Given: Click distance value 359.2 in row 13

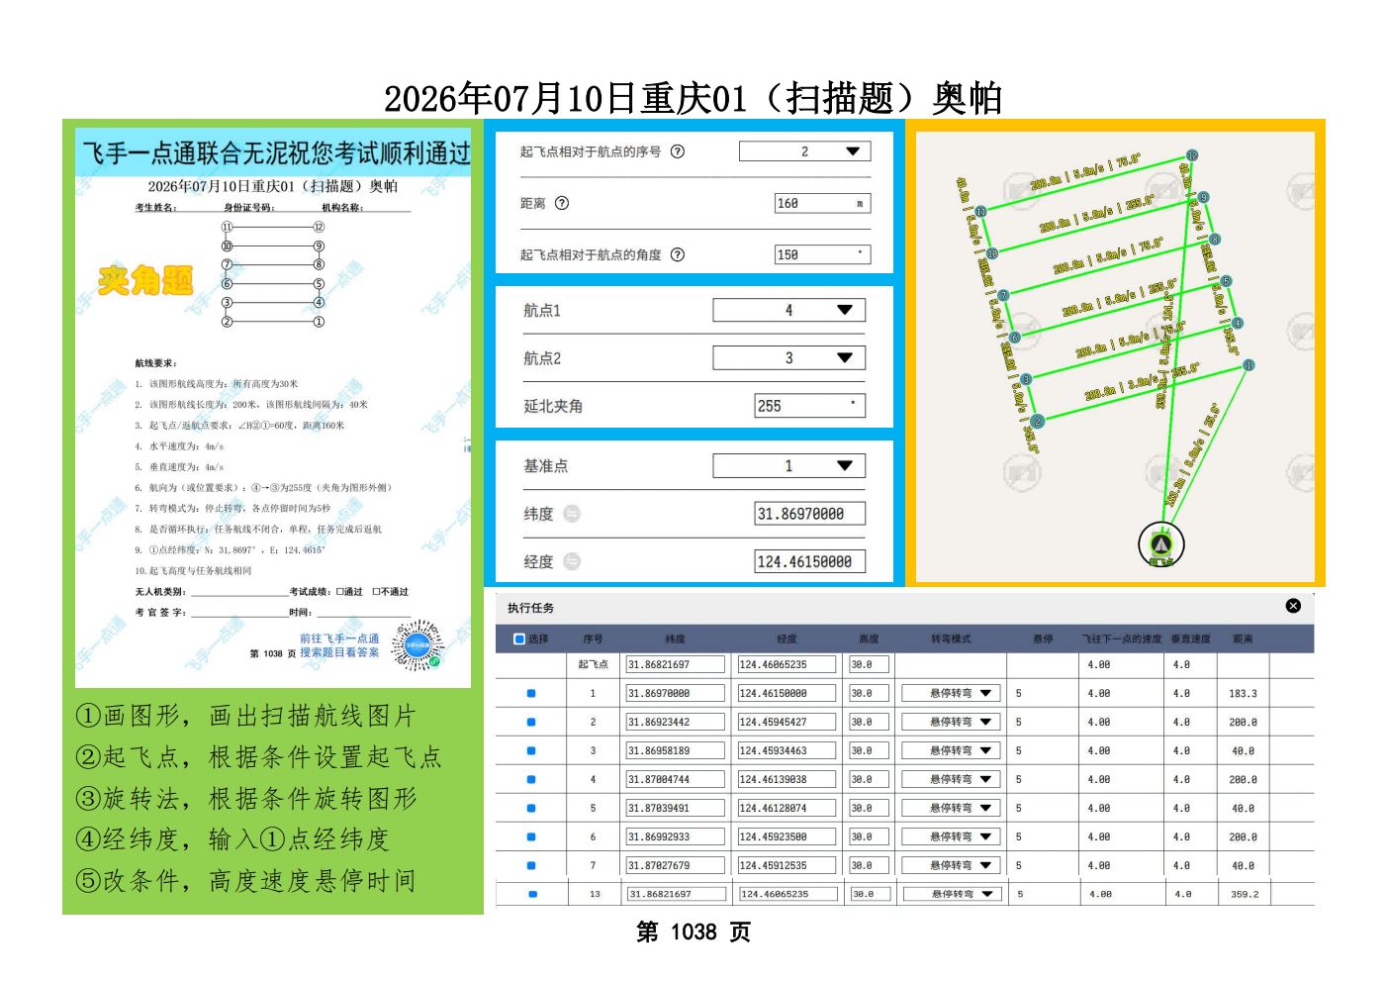Looking at the screenshot, I should coord(1245,894).
